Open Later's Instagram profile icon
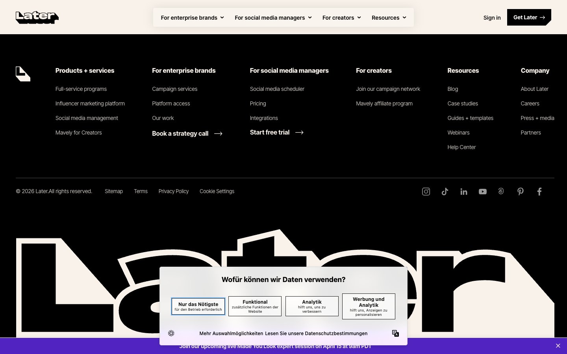 [426, 192]
